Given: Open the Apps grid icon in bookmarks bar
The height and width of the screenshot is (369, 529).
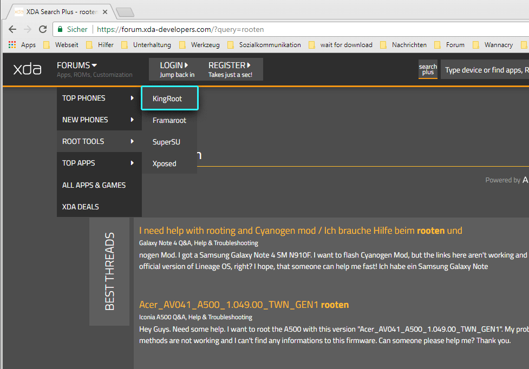Looking at the screenshot, I should tap(12, 45).
